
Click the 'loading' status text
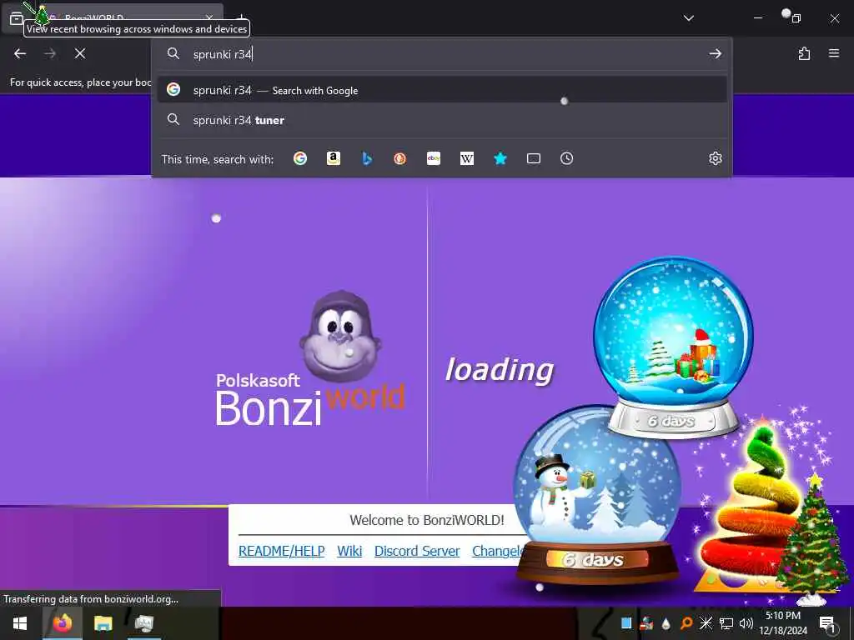click(x=500, y=370)
